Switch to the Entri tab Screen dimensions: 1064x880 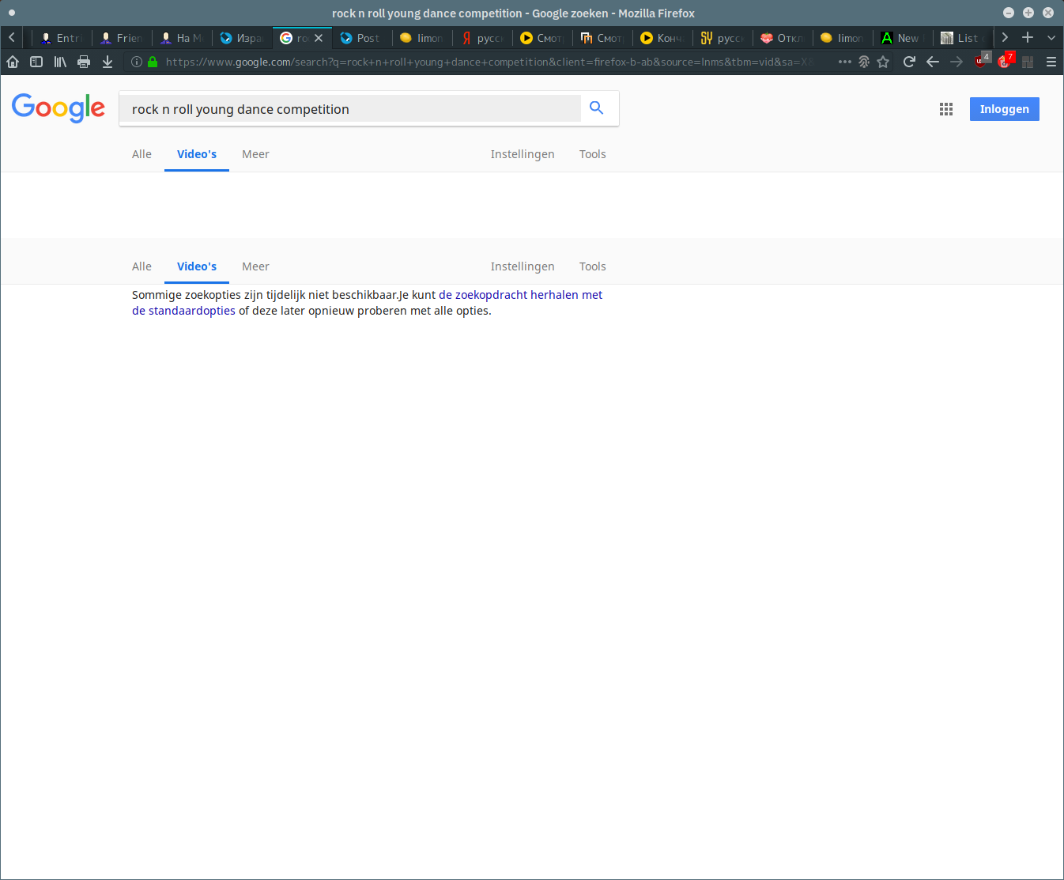click(x=62, y=38)
